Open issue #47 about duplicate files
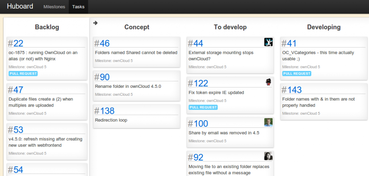This screenshot has width=369, height=176. [15, 90]
